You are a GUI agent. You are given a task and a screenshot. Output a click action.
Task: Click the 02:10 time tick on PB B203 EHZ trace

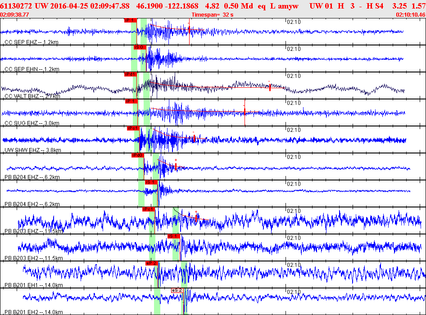pos(294,211)
